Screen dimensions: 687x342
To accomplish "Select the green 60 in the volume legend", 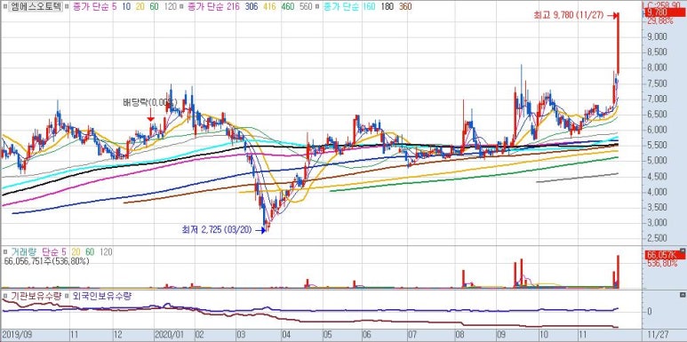I will click(x=90, y=252).
